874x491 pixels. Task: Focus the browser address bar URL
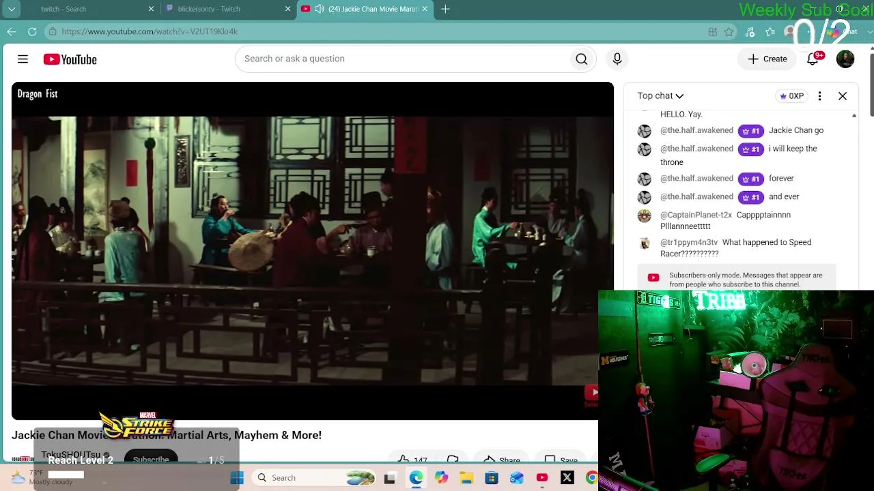click(150, 31)
